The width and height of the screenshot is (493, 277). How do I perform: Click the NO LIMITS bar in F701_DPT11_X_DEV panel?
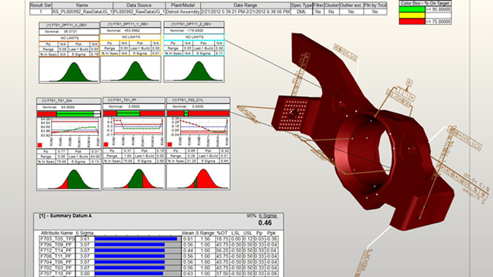coord(69,38)
